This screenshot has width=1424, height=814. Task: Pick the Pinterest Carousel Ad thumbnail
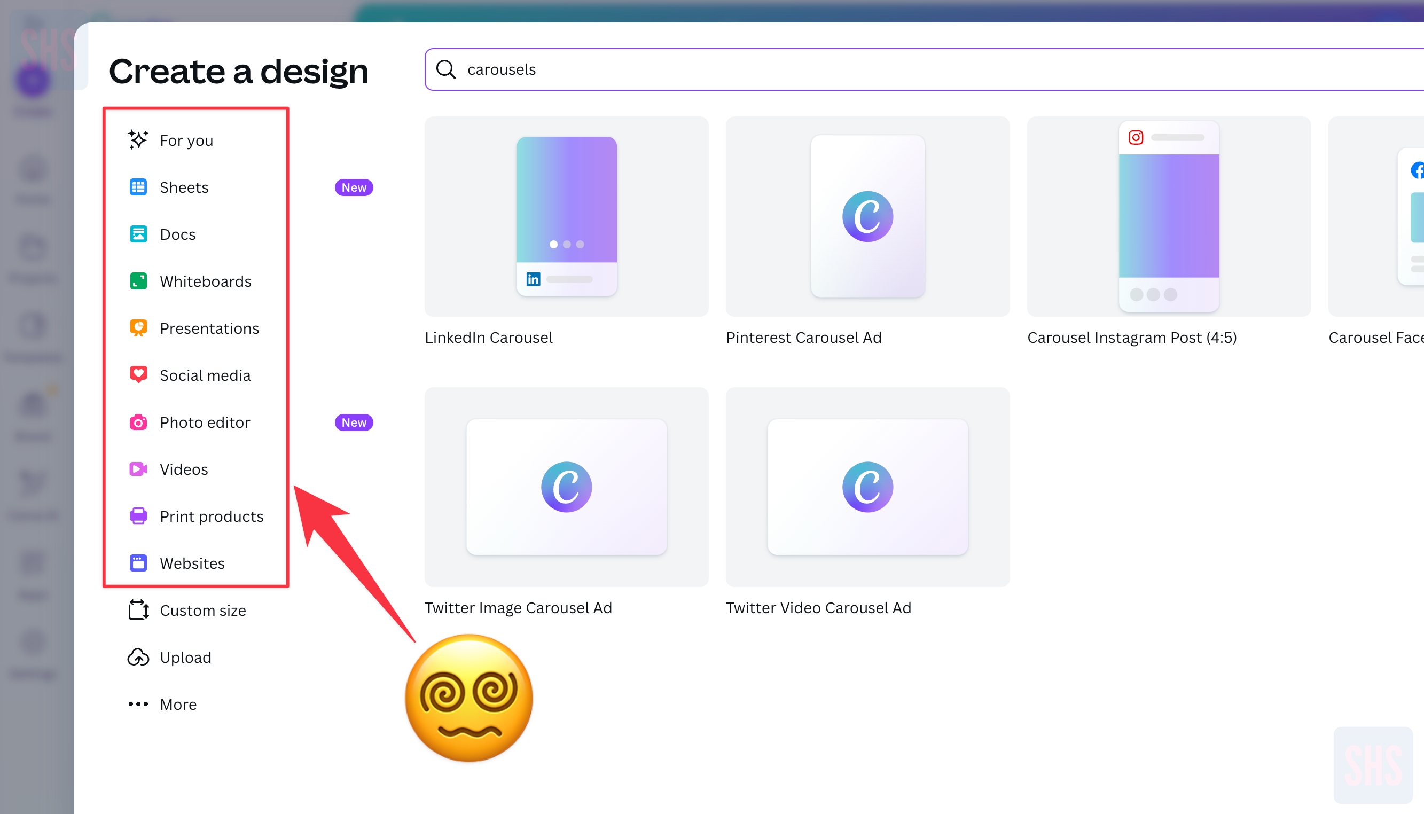(x=867, y=216)
